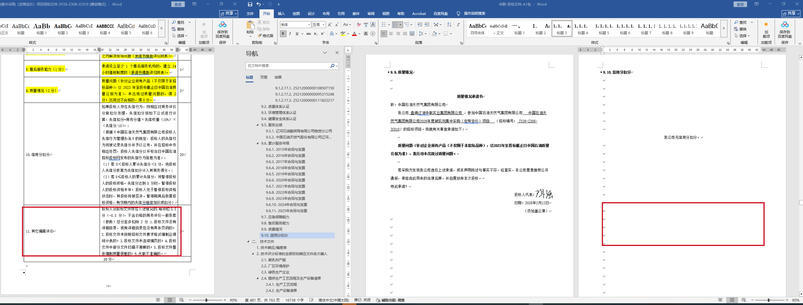This screenshot has width=803, height=305.
Task: Collapse the 二、技术文件 heading in navigation
Action: pos(248,242)
